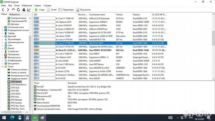Select the Конфигурация tree icon
The image size is (215, 121).
click(x=6, y=60)
